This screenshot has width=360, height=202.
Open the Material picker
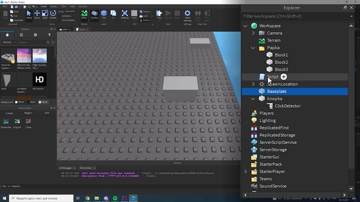point(125,15)
